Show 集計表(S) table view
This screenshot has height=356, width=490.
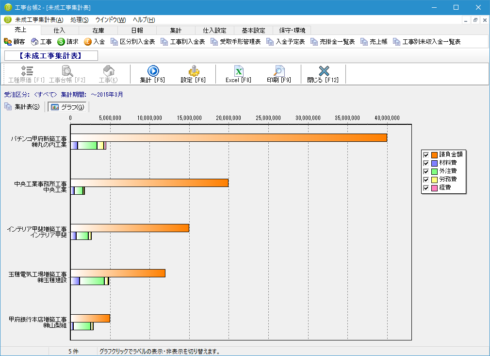[22, 107]
